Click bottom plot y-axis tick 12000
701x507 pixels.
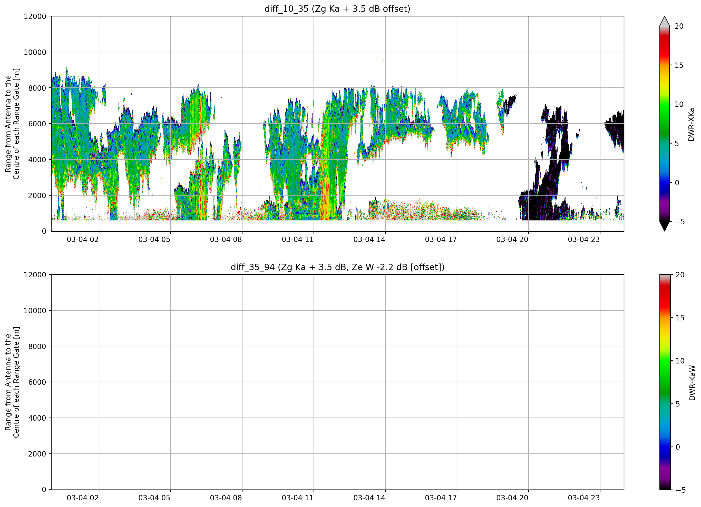coord(35,275)
